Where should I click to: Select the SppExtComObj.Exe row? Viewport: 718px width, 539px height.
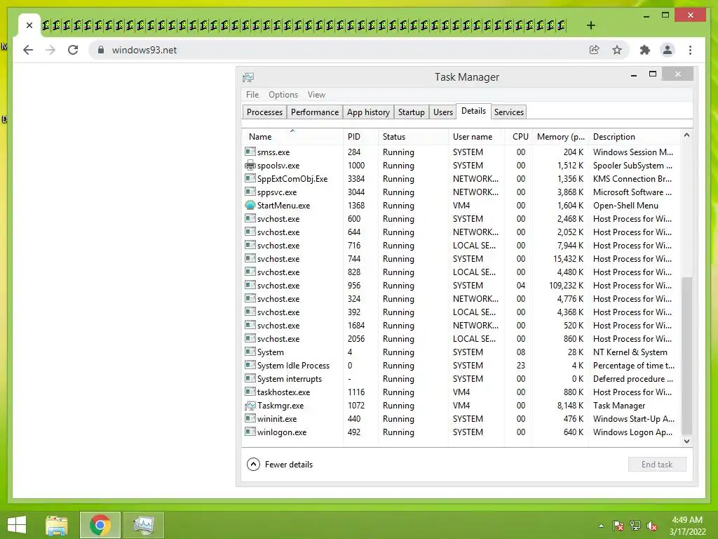click(x=461, y=179)
